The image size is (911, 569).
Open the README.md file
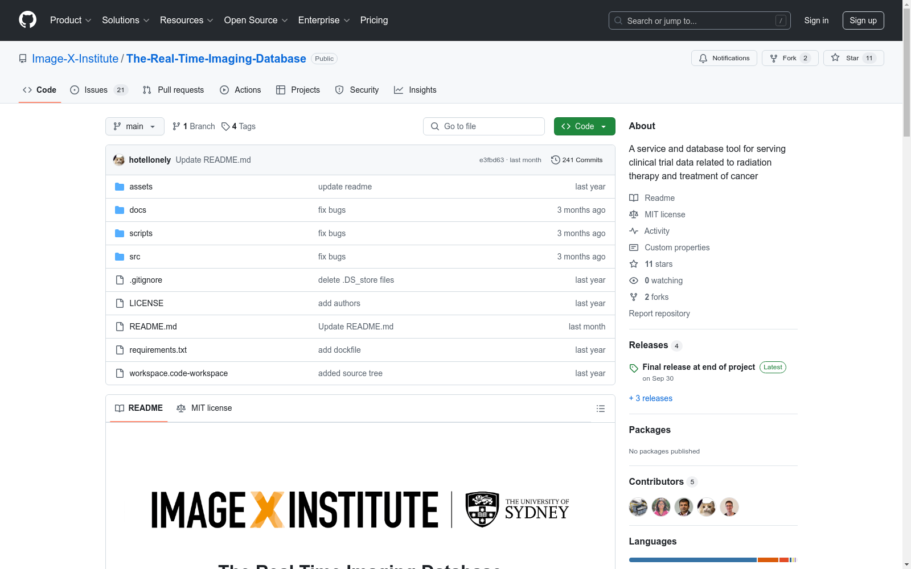[x=153, y=327]
